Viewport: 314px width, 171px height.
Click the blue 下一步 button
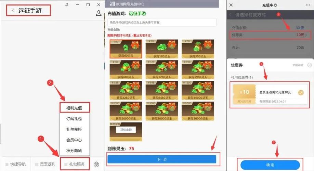pyautogui.click(x=162, y=159)
